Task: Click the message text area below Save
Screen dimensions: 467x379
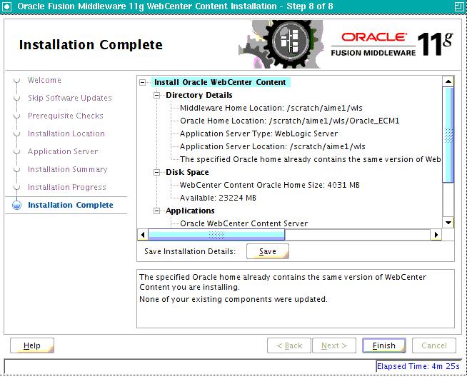Action: pyautogui.click(x=296, y=298)
